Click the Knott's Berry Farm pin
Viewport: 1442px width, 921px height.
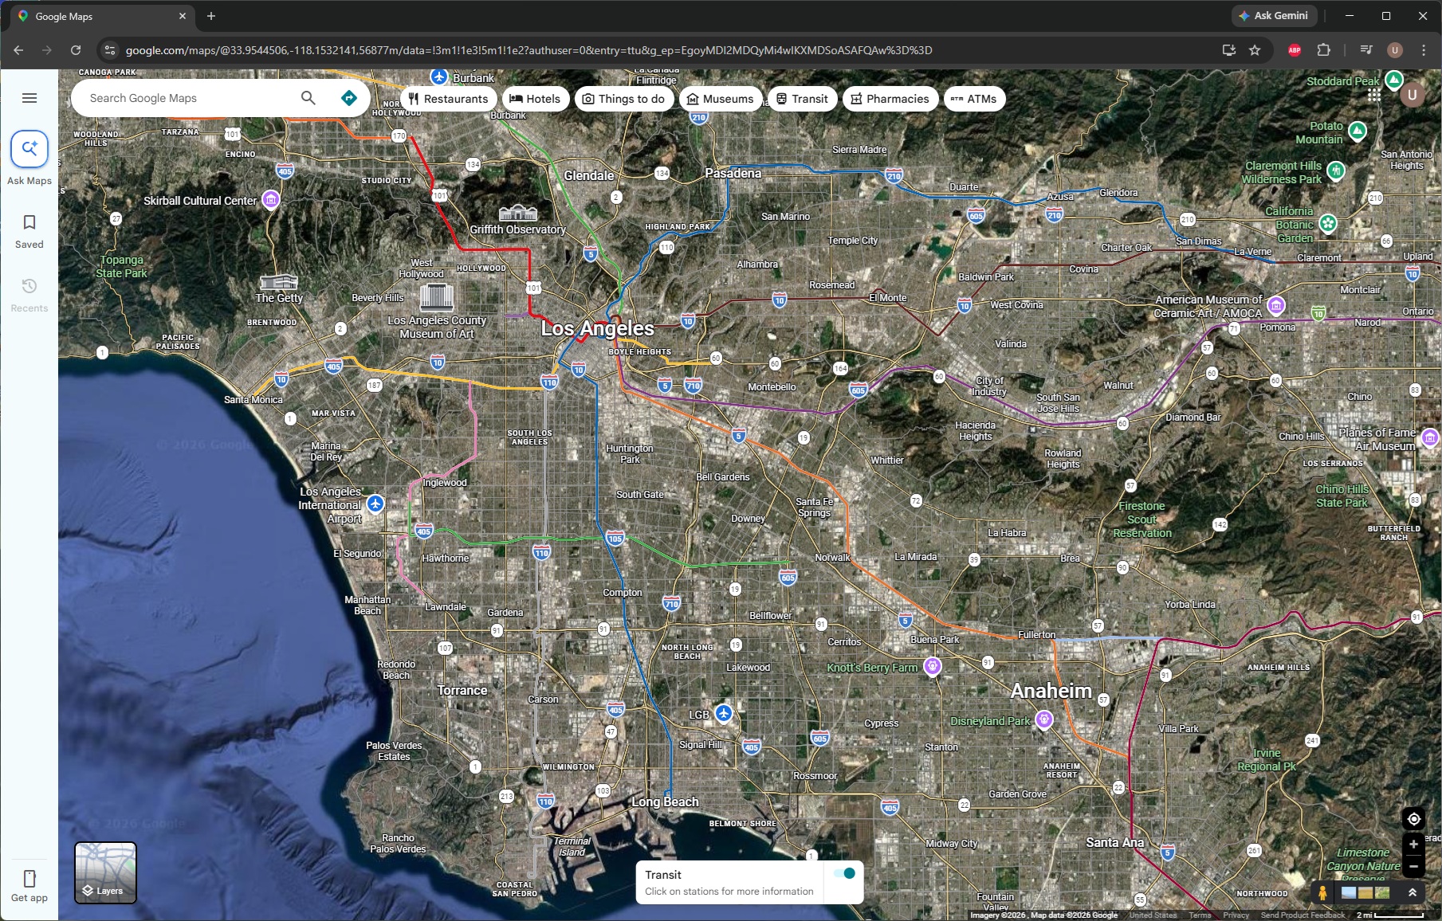click(932, 666)
